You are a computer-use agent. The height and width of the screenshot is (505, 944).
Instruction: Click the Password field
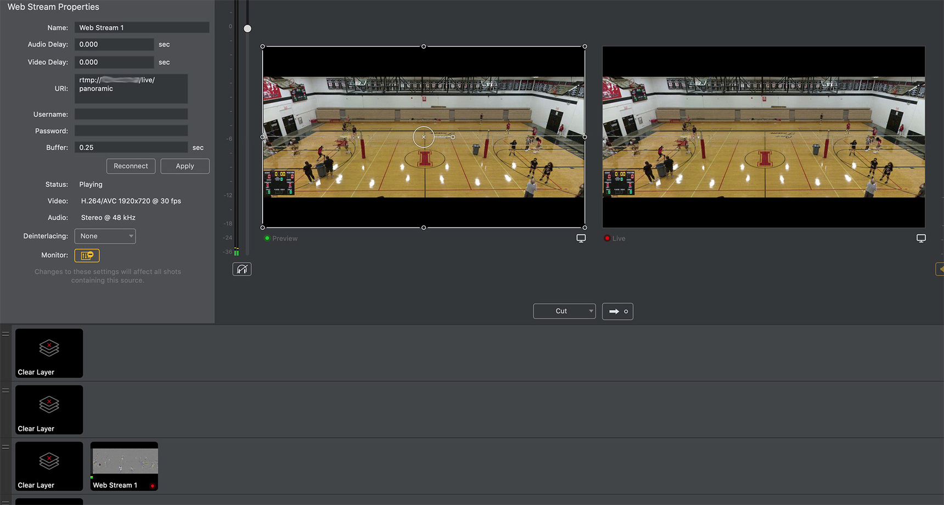(131, 130)
